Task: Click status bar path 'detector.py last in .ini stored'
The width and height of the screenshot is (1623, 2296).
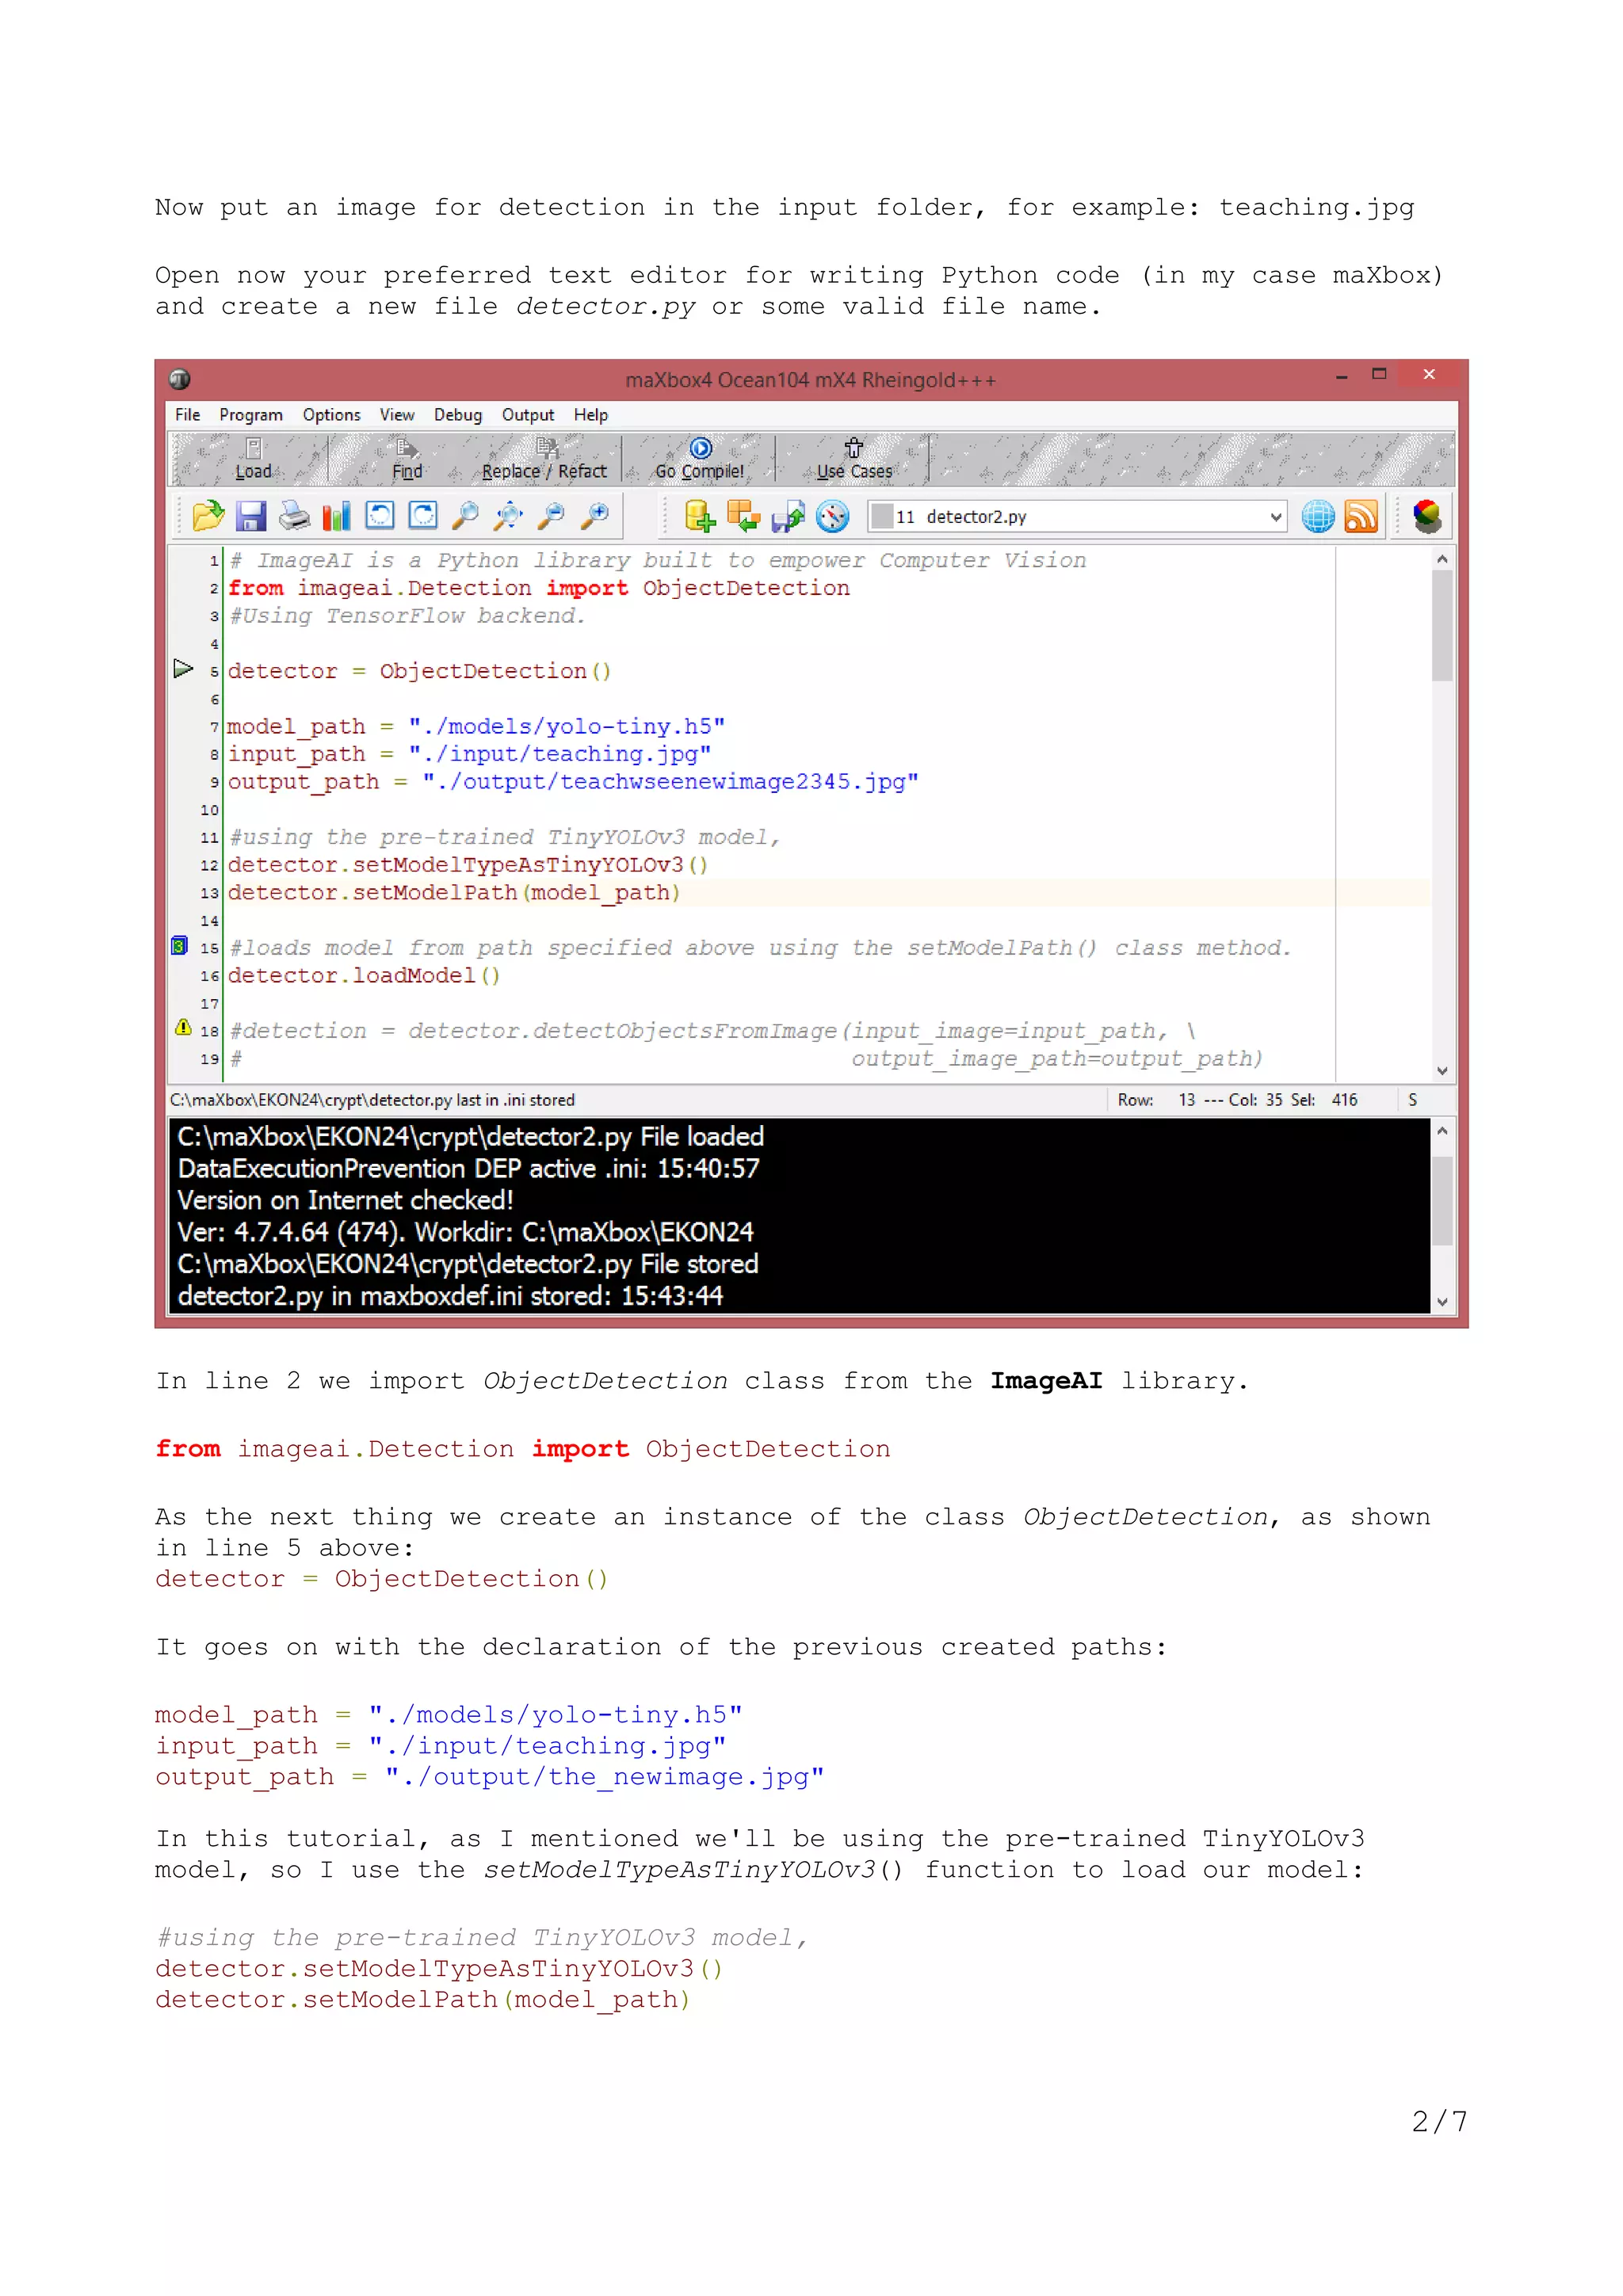Action: point(372,1100)
